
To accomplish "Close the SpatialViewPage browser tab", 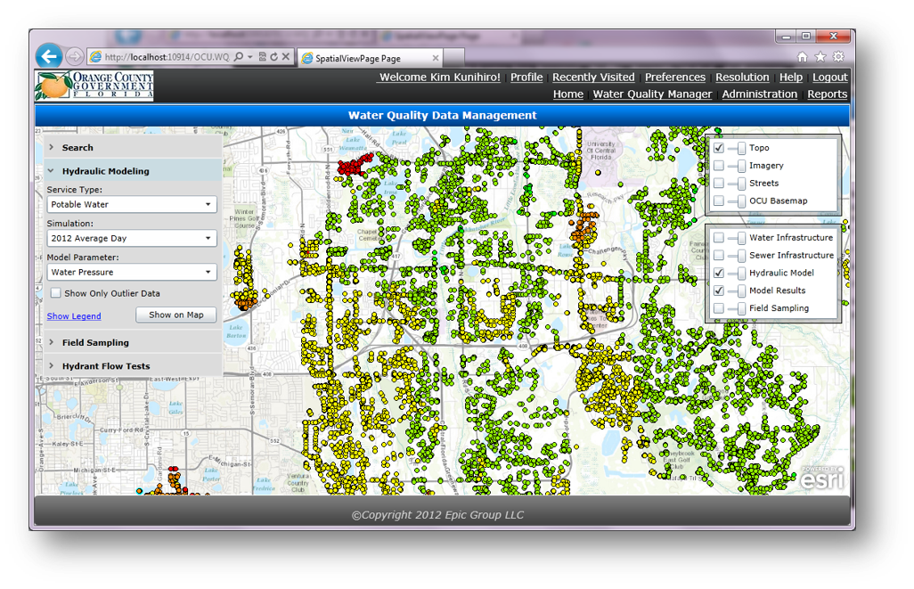I will point(436,59).
